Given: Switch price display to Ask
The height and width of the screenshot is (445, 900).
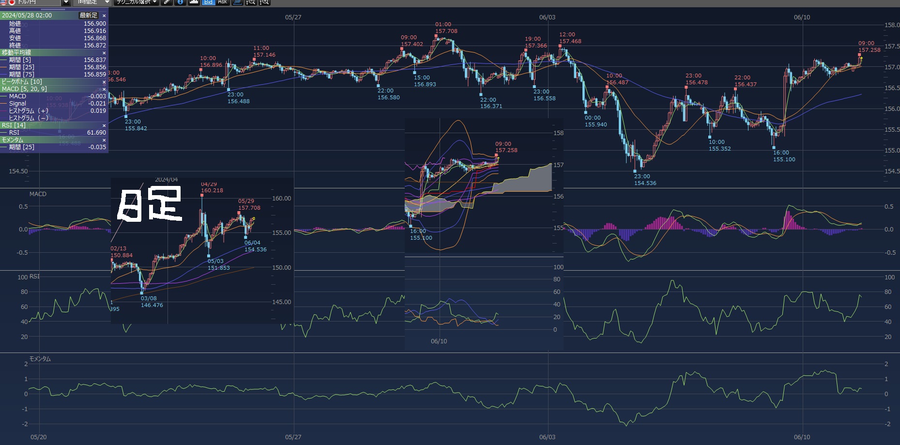Looking at the screenshot, I should point(222,2).
